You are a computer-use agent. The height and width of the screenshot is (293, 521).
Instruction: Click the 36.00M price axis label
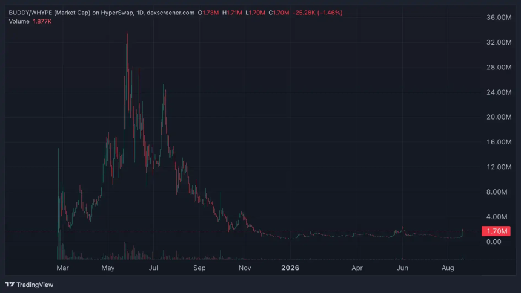pyautogui.click(x=499, y=18)
